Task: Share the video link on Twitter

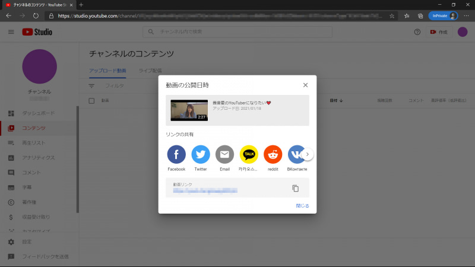Action: tap(201, 154)
